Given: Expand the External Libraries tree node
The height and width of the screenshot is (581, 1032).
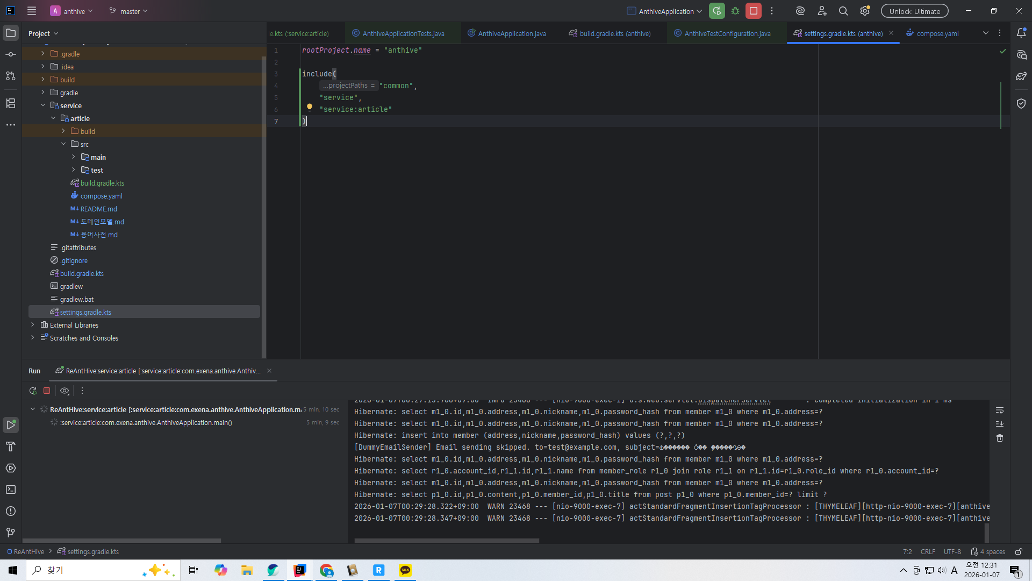Looking at the screenshot, I should [33, 325].
